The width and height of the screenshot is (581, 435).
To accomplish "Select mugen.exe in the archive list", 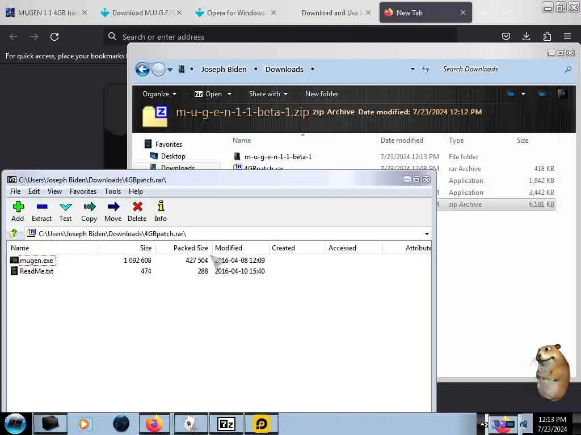I will pos(37,261).
